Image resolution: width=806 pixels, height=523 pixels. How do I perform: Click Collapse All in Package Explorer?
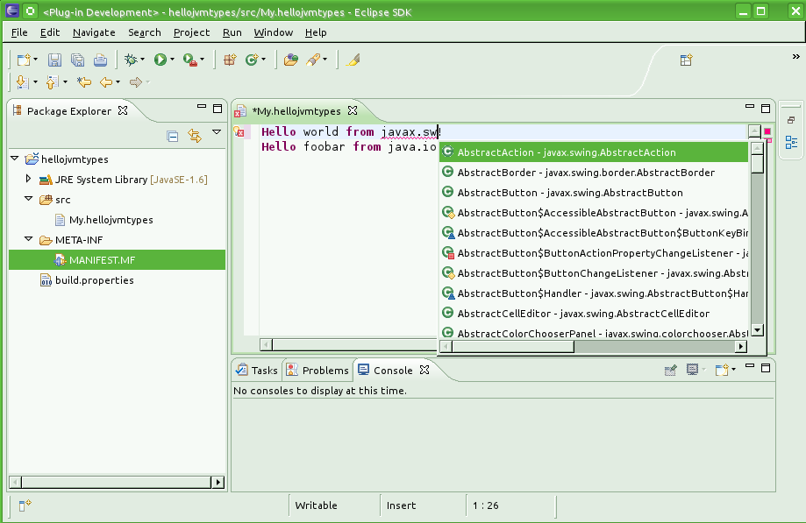pyautogui.click(x=173, y=136)
